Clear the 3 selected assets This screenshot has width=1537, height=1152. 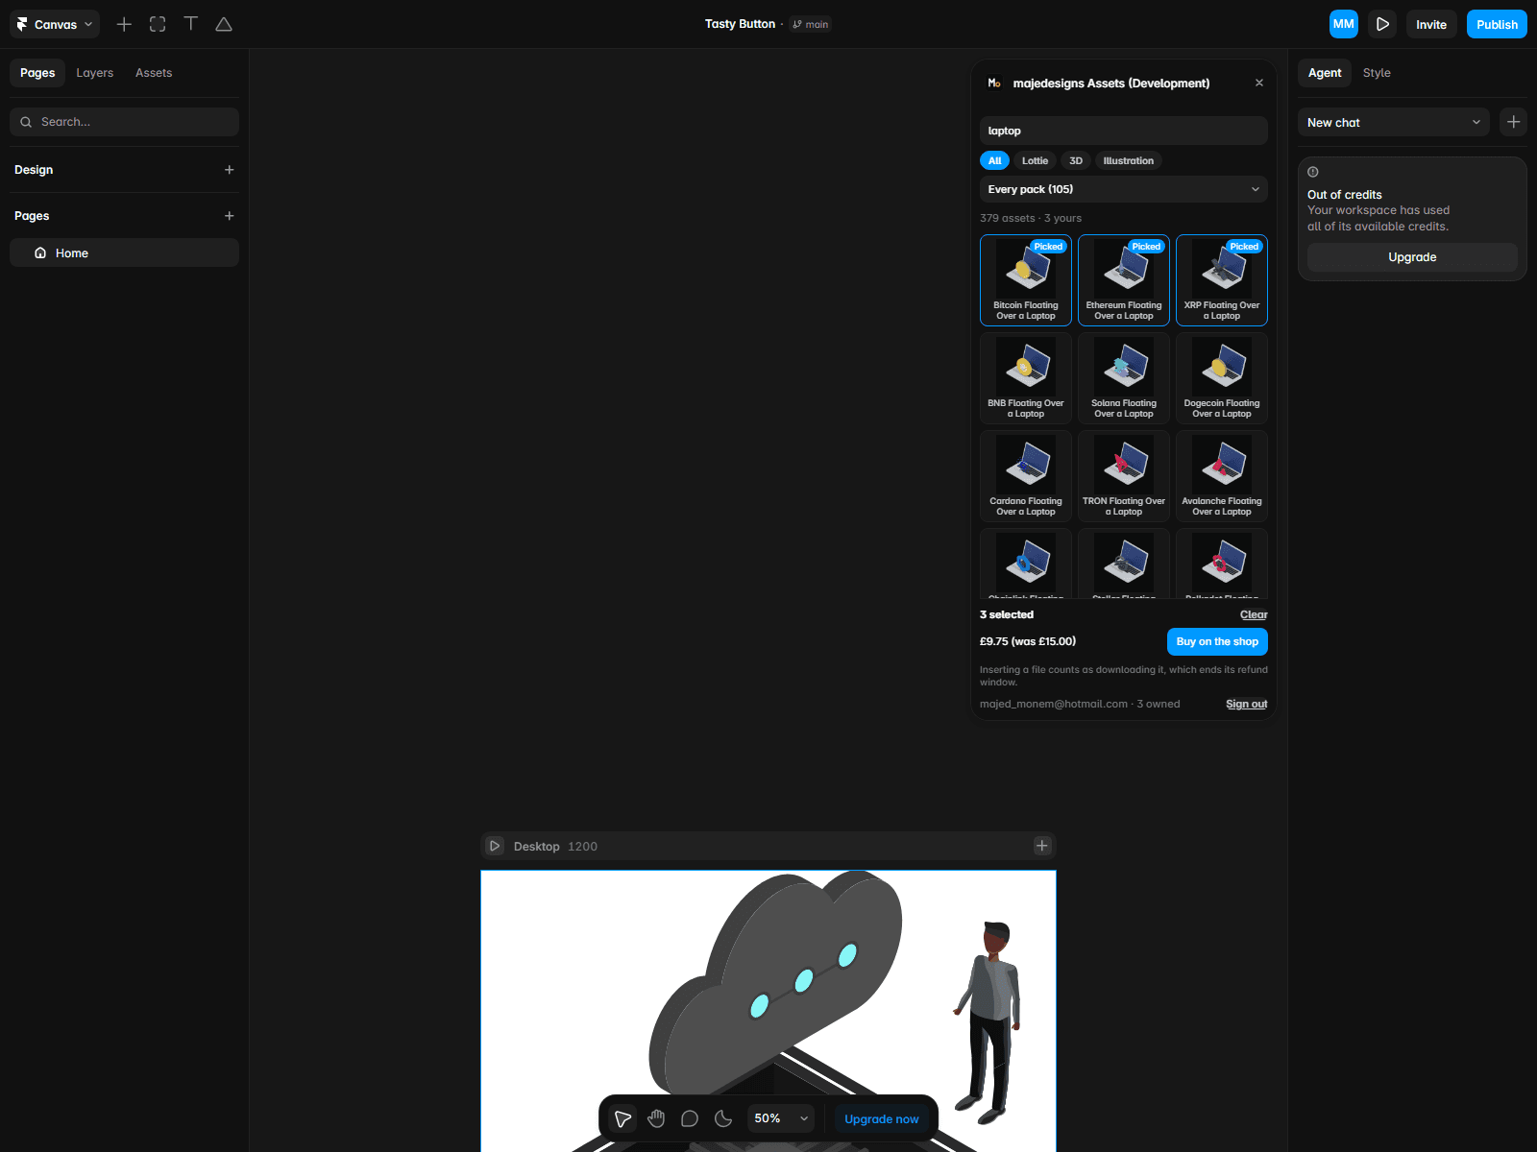[1254, 614]
